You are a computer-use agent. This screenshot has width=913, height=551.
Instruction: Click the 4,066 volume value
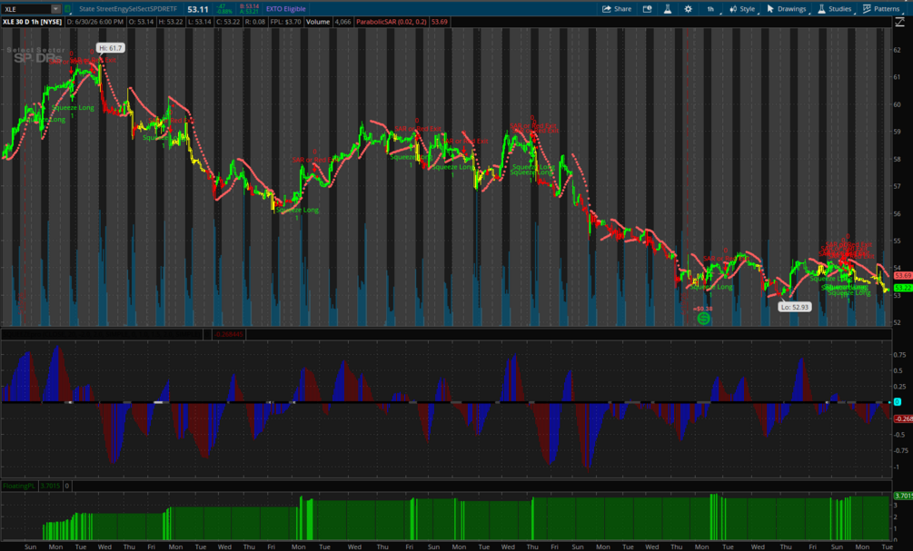coord(343,22)
